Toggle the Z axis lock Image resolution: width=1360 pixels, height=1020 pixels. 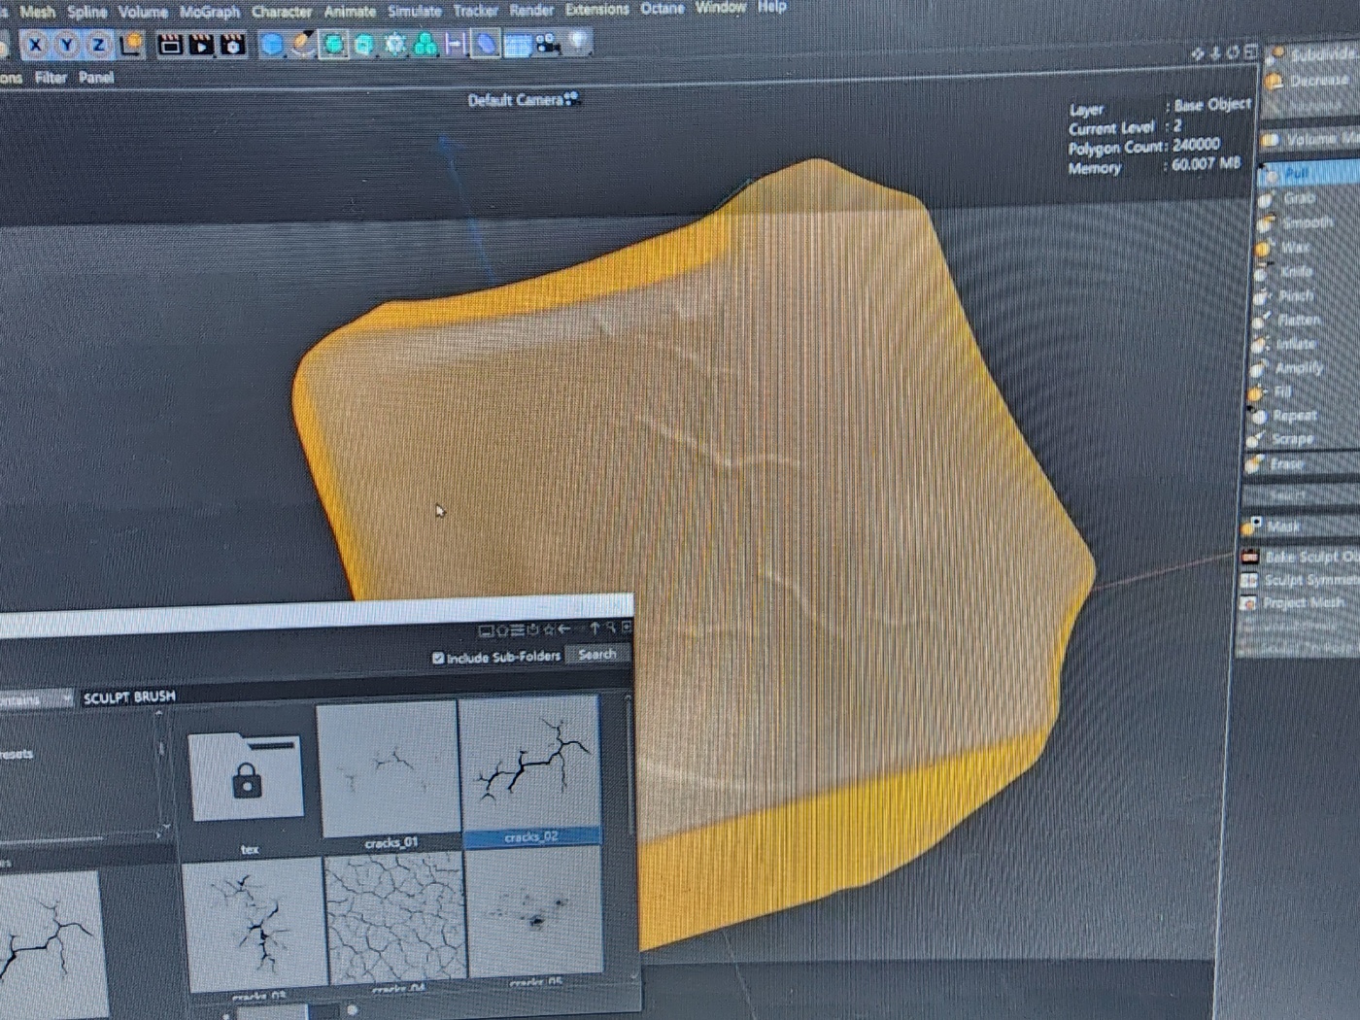tap(98, 45)
